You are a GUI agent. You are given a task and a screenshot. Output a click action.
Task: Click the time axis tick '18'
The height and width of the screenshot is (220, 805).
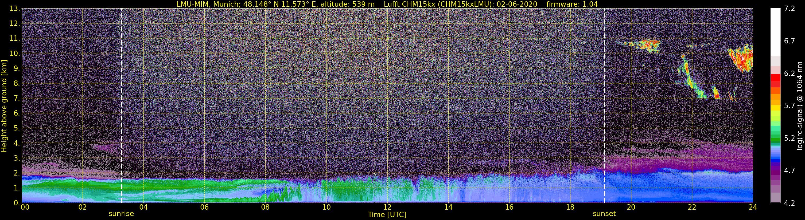(570, 207)
